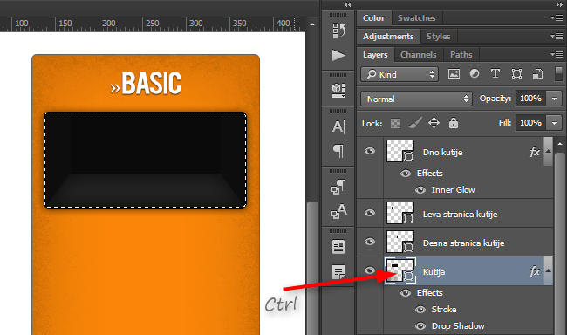
Task: Lock all padlock icon
Action: tap(454, 123)
